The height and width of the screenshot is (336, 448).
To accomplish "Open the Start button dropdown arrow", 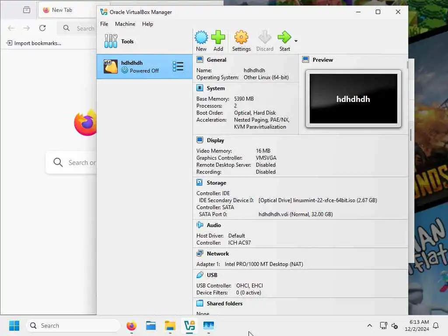I will tap(296, 41).
